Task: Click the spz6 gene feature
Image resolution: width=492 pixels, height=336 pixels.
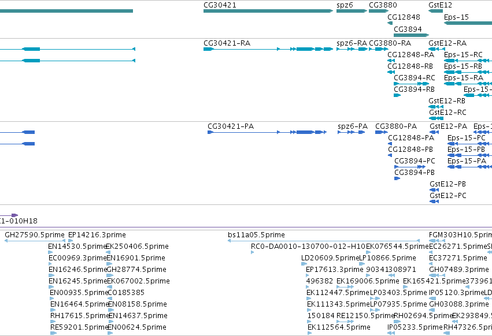Action: 352,11
